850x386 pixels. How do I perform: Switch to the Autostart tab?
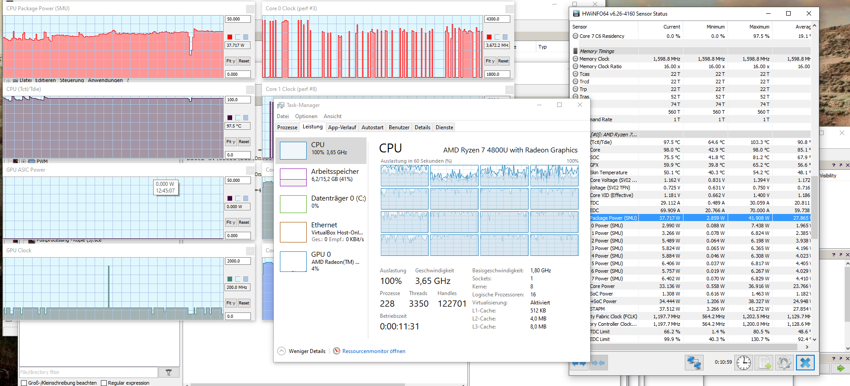(372, 127)
